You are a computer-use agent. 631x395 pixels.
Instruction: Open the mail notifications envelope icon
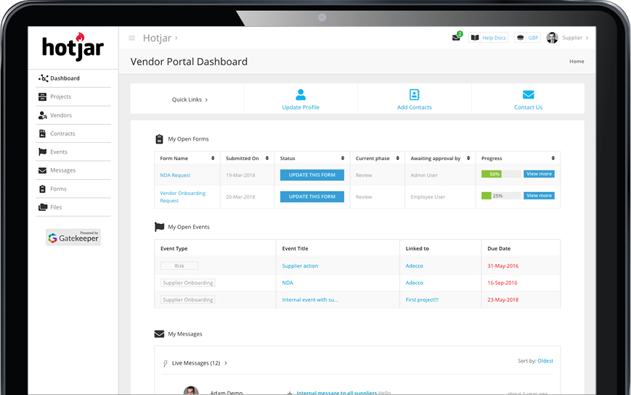tap(456, 38)
